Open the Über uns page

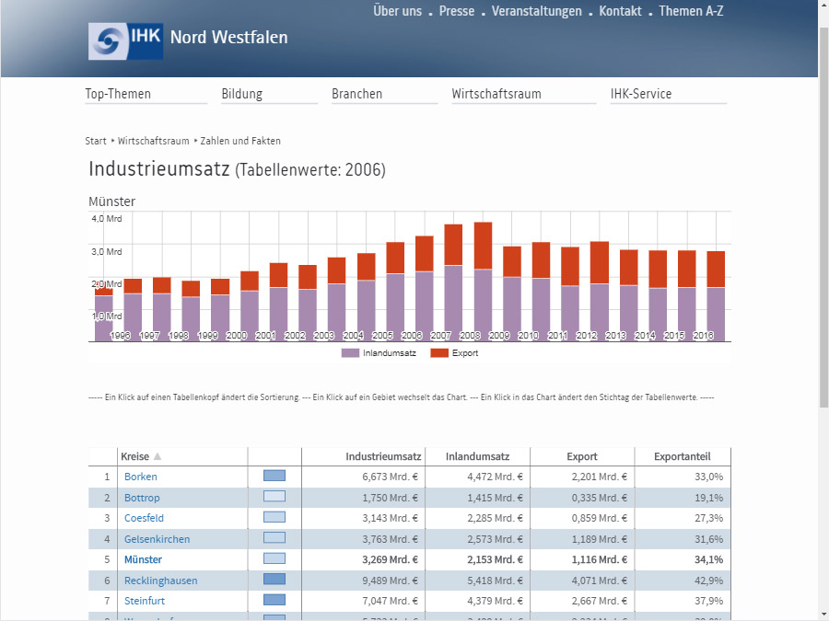tap(398, 10)
